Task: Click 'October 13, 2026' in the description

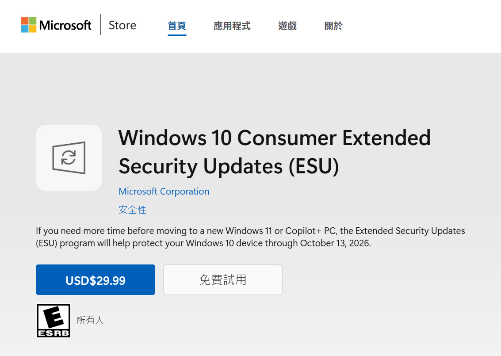Action: click(334, 243)
